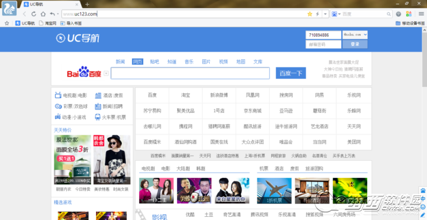Click the UC Browser squirrel logo
Viewport: 427px width, 220px height.
pyautogui.click(x=10, y=9)
